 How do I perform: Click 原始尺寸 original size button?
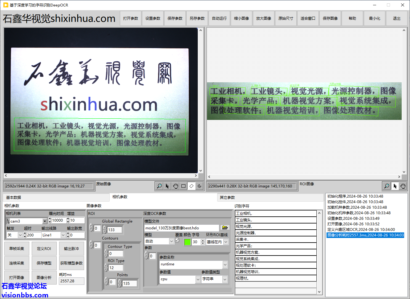286,18
